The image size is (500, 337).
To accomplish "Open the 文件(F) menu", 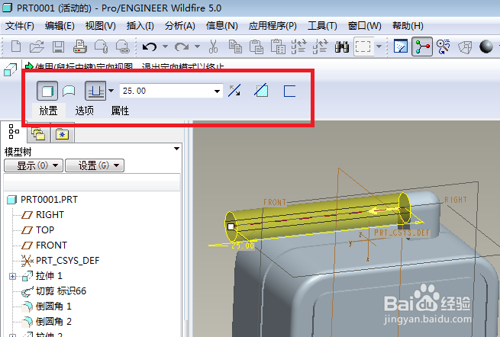I will 20,26.
